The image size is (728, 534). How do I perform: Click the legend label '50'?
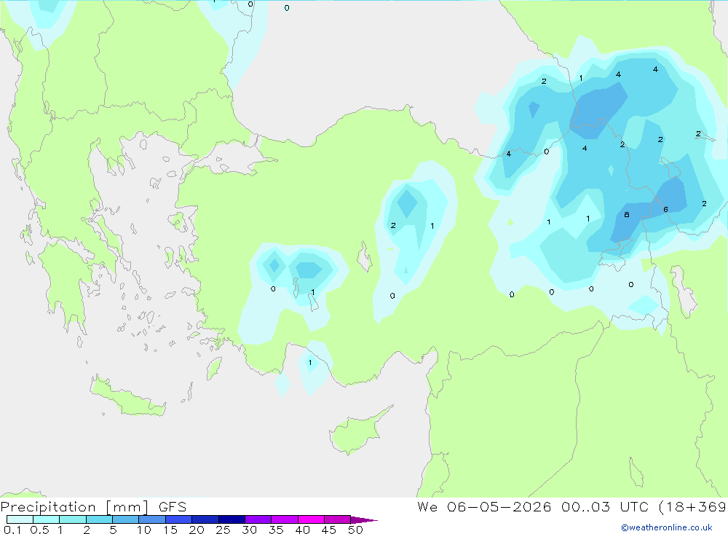(x=355, y=530)
